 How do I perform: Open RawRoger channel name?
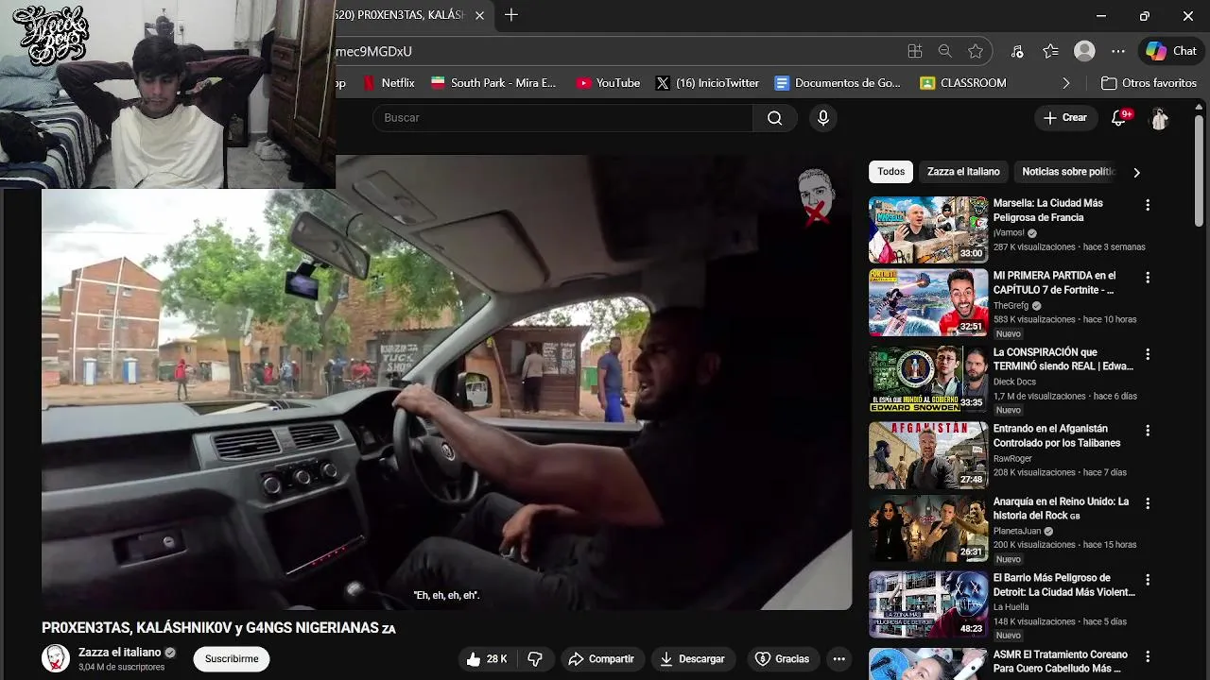pyautogui.click(x=1012, y=458)
